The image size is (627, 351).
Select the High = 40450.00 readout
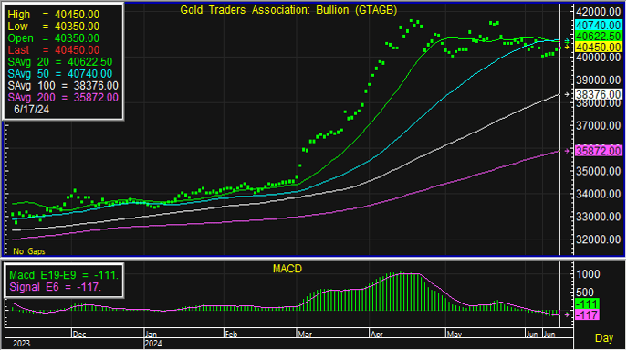(x=53, y=15)
